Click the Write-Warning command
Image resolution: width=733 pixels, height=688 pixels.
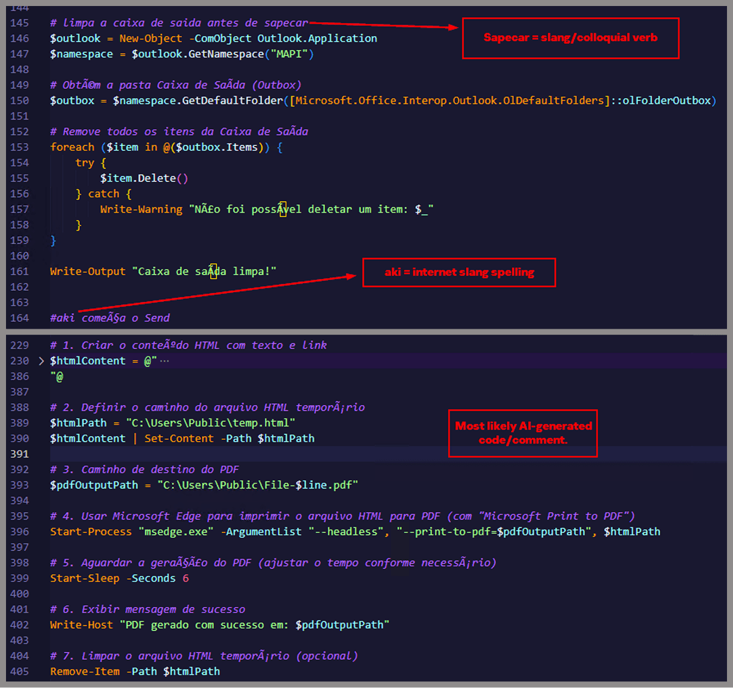point(141,210)
